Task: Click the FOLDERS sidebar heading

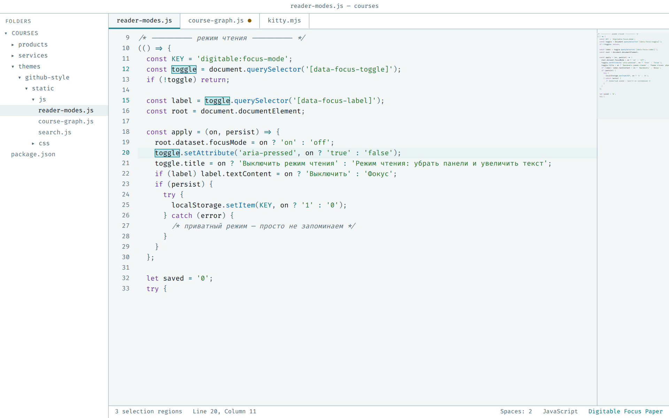Action: (x=18, y=21)
